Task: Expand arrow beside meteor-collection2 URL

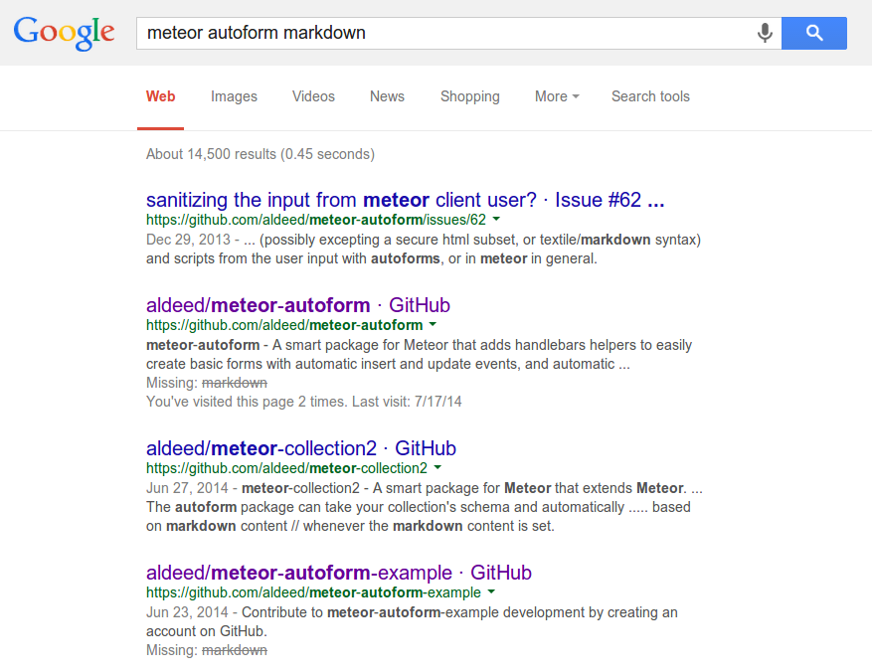Action: coord(437,467)
